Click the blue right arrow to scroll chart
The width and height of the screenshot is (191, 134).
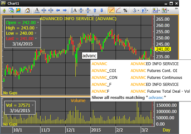(x=65, y=10)
